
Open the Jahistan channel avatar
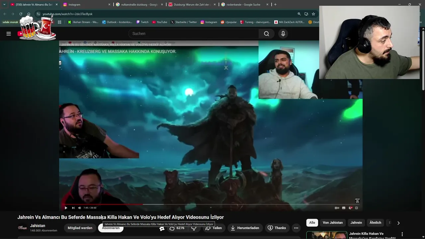click(22, 228)
